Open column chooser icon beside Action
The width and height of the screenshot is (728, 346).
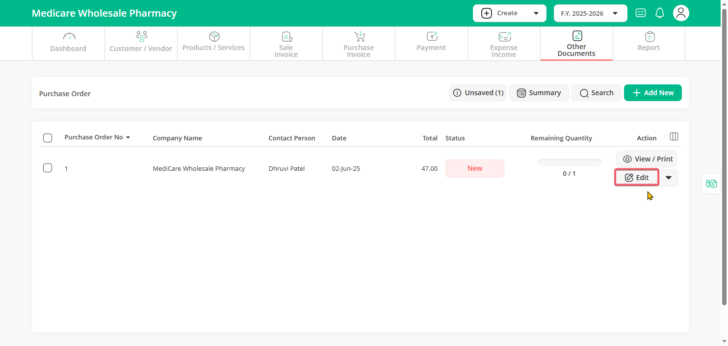pyautogui.click(x=674, y=136)
